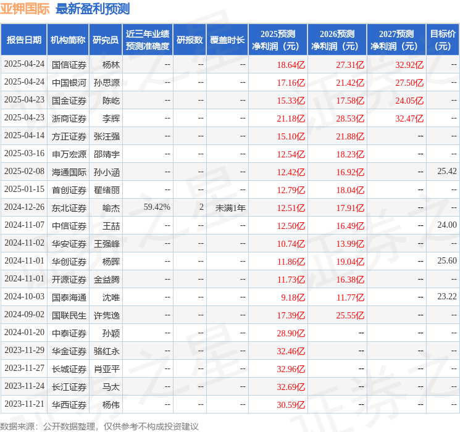The image size is (460, 432).
Task: Click the 25.55亿 2026 profit value
Action: coord(350,315)
